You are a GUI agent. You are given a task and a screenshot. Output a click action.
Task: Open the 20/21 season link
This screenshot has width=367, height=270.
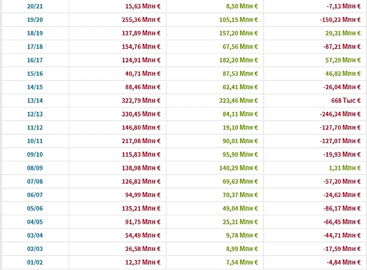(x=34, y=6)
